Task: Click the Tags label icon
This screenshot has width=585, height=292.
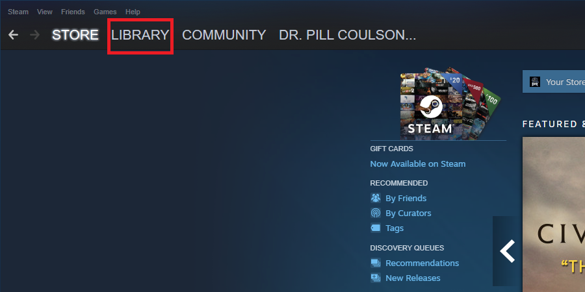Action: coord(375,228)
